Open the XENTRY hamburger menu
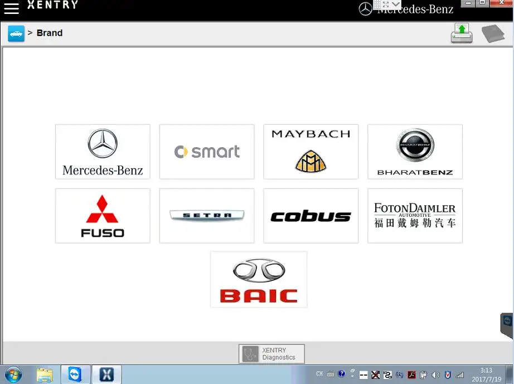 pos(11,8)
